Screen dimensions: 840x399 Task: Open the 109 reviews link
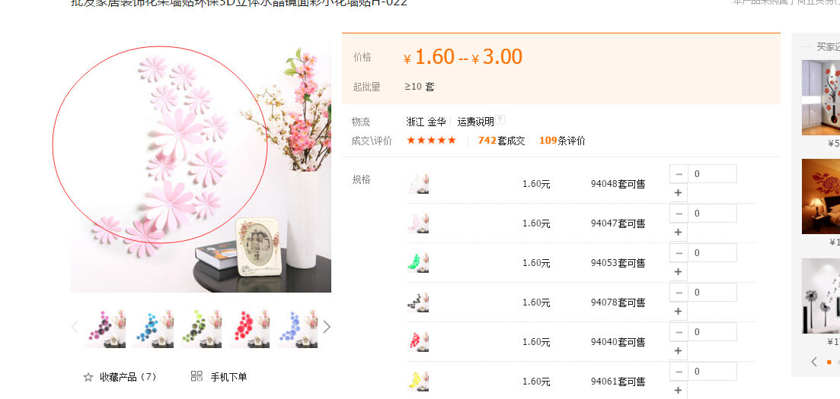tap(562, 141)
